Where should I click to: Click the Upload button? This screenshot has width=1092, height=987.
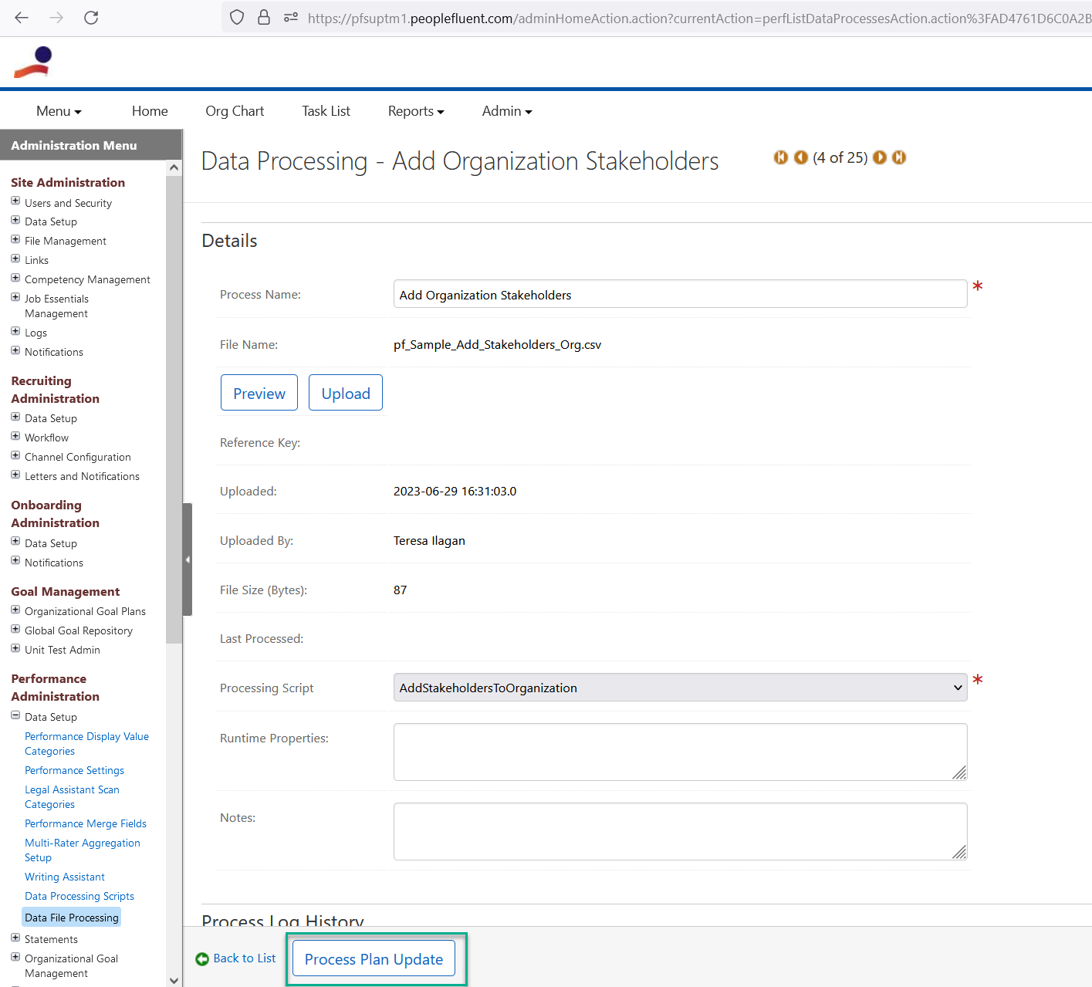point(346,393)
